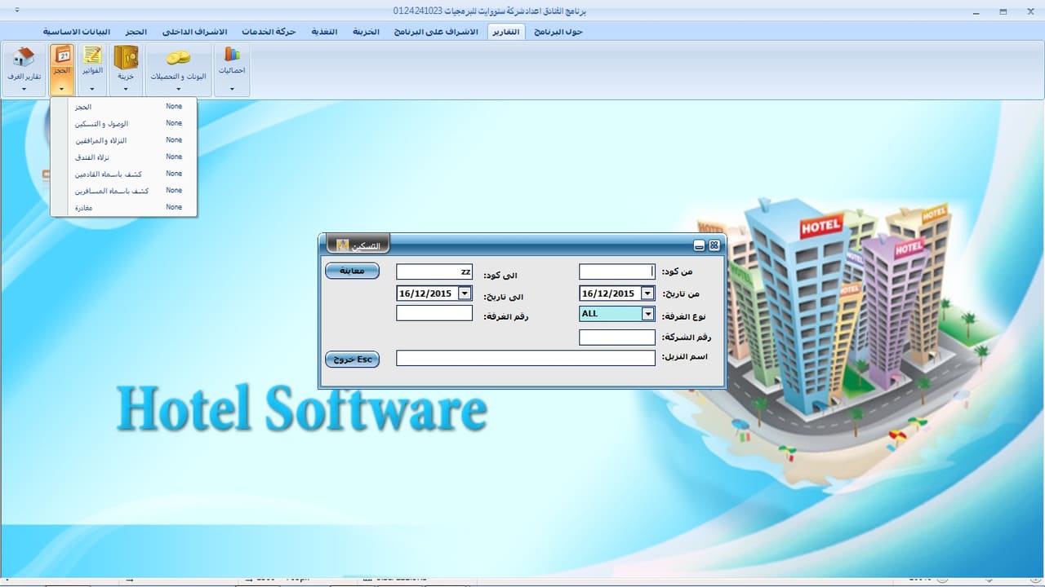The width and height of the screenshot is (1045, 587).
Task: Switch to the الحجز ribbon tab
Action: click(x=136, y=31)
